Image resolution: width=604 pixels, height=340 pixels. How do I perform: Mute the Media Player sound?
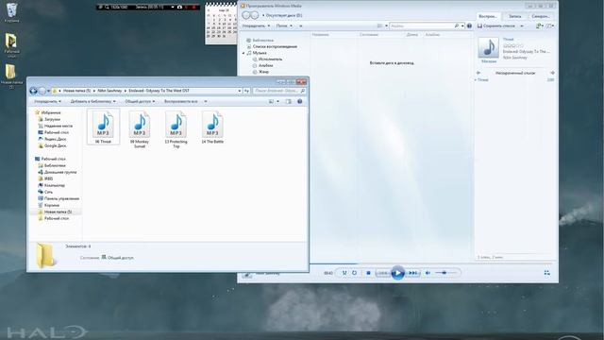click(x=428, y=273)
